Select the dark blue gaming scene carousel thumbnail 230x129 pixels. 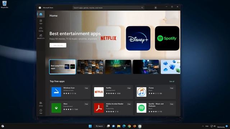(x=146, y=67)
